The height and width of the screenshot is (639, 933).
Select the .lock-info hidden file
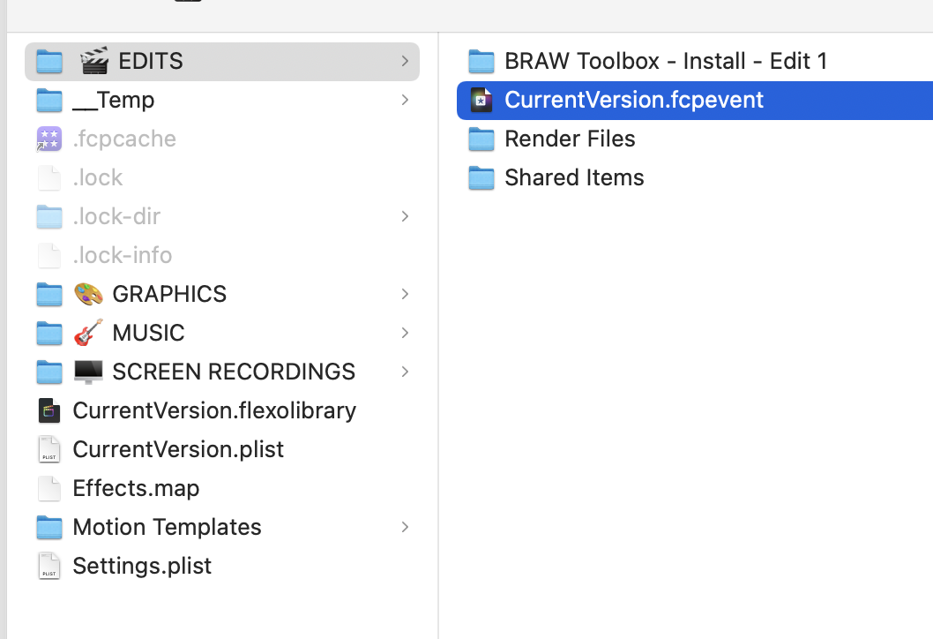[122, 255]
